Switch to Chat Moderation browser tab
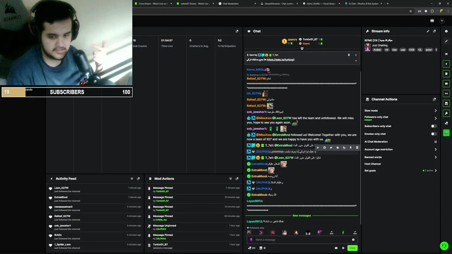The image size is (452, 254). [237, 4]
